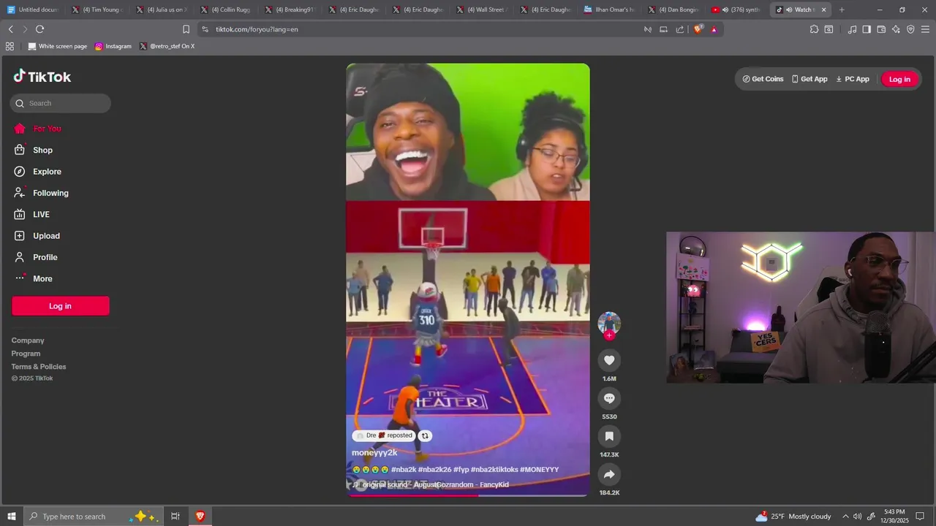Click the Log in button at top right
This screenshot has height=526, width=936.
[899, 79]
